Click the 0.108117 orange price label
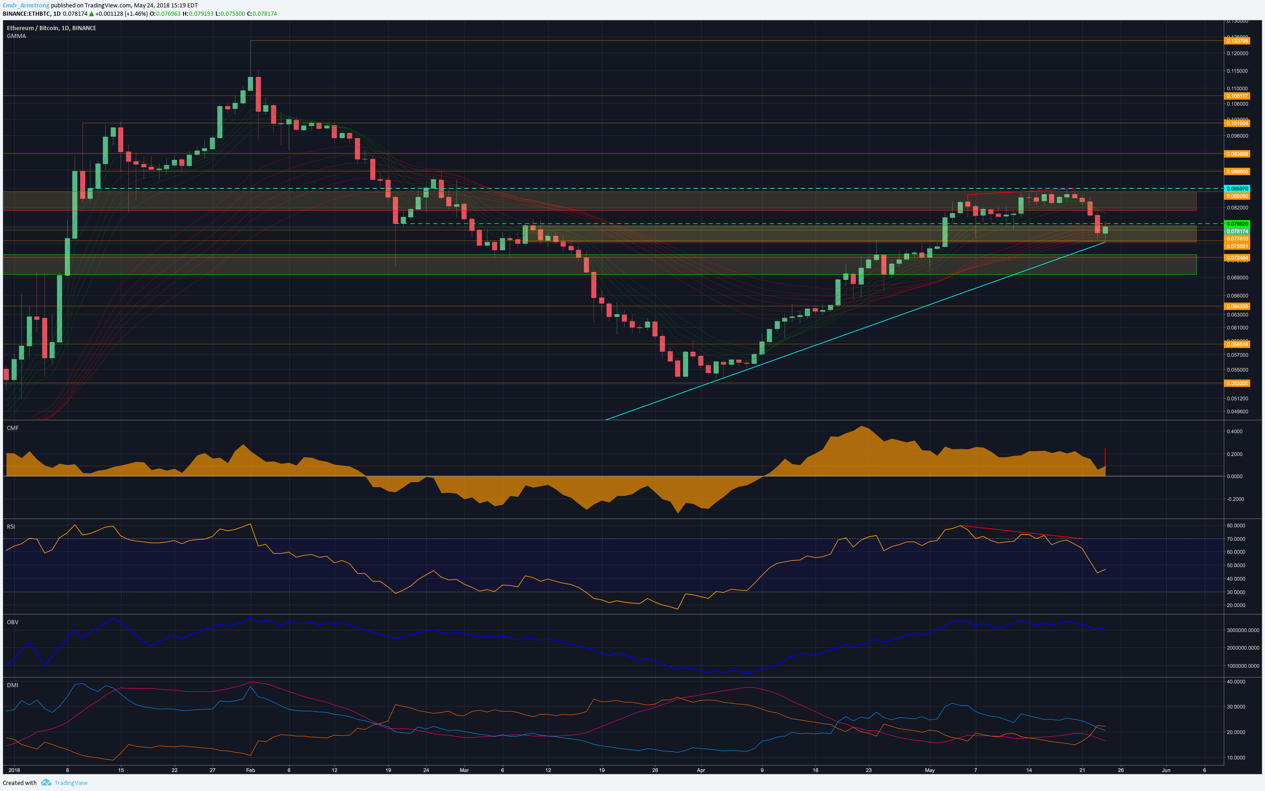1265x791 pixels. click(1237, 96)
